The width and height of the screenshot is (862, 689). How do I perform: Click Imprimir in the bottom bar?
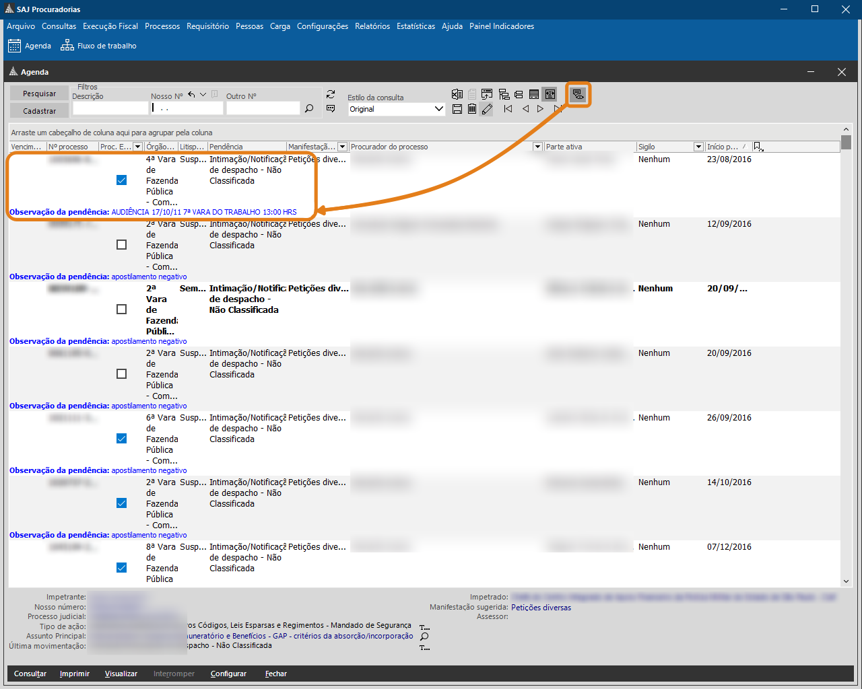click(x=75, y=674)
